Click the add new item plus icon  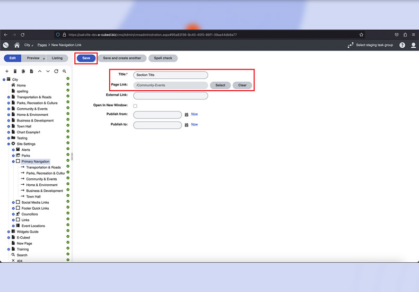7,71
